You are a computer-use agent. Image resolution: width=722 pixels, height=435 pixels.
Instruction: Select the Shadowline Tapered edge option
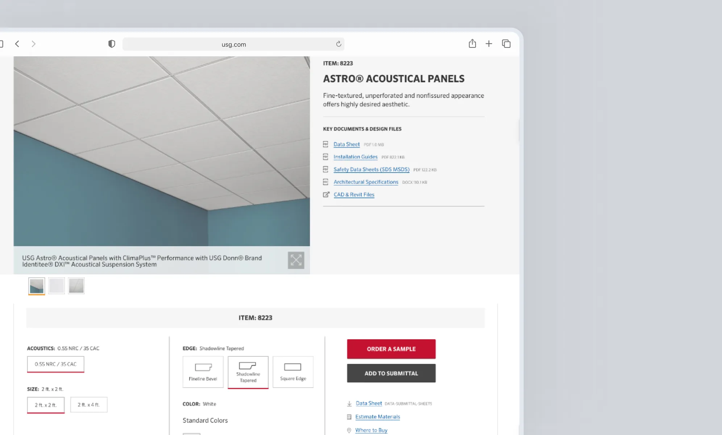pos(248,372)
